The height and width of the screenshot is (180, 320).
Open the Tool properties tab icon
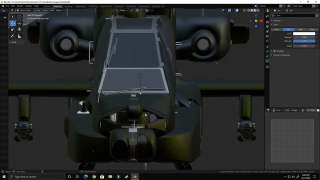point(267,16)
